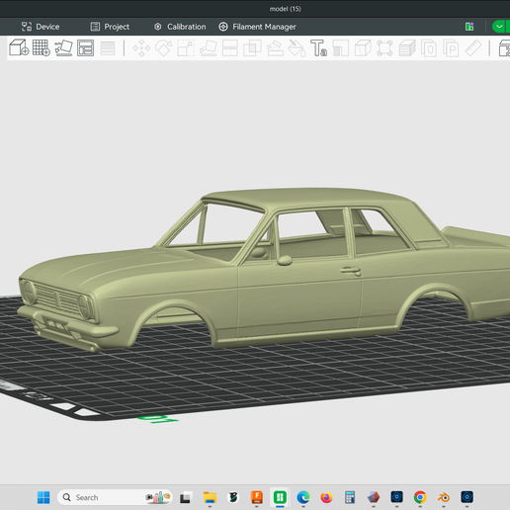Image resolution: width=510 pixels, height=510 pixels.
Task: Select the Cut tool
Action: 230,48
